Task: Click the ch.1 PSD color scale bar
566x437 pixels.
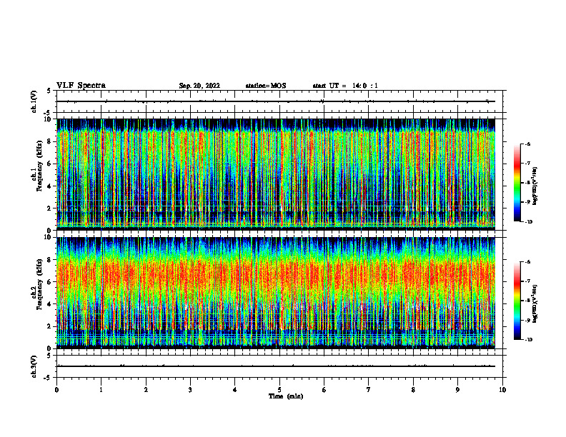Action: (x=517, y=183)
